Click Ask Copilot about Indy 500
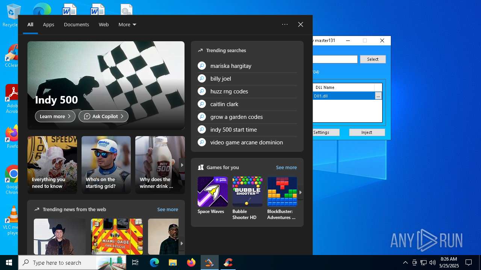The width and height of the screenshot is (481, 270). click(103, 116)
